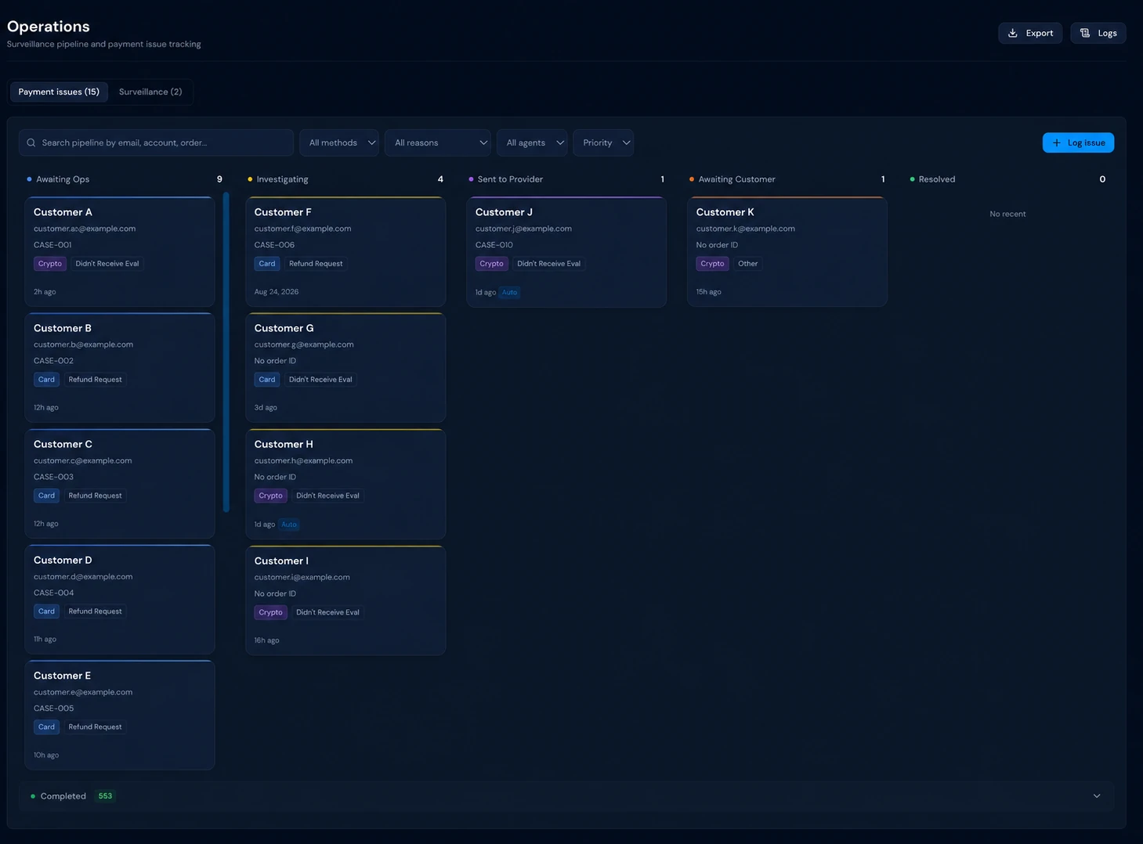Click the Logs icon in header
The width and height of the screenshot is (1143, 844).
point(1085,33)
